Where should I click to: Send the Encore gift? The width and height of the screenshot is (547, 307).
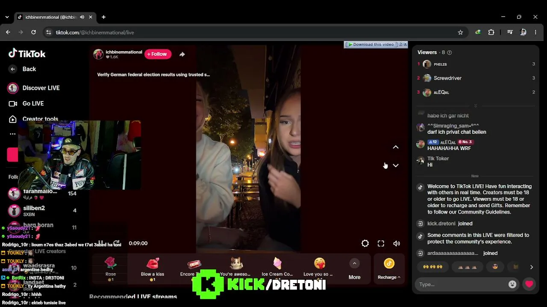(x=194, y=269)
